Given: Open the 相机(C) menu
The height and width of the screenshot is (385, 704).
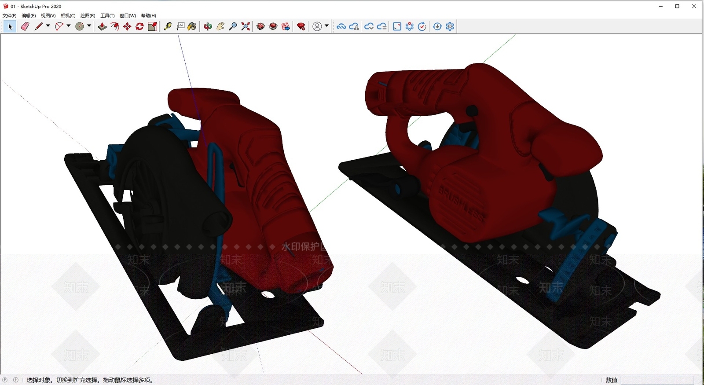Looking at the screenshot, I should (68, 15).
